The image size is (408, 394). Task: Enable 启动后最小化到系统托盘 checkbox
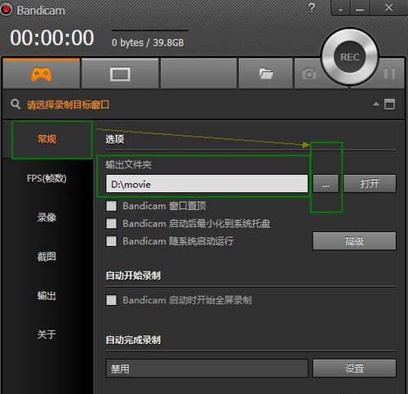(x=111, y=224)
